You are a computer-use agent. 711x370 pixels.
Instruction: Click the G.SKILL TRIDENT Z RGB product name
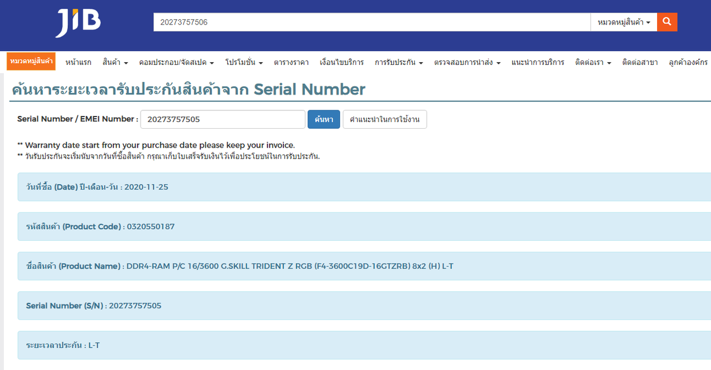pos(290,266)
